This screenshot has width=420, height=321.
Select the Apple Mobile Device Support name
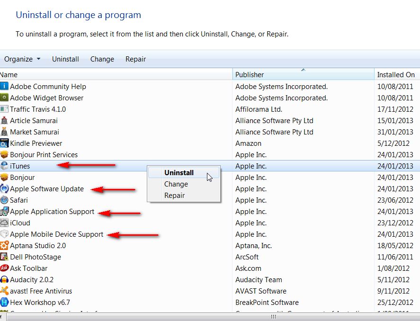[x=56, y=234]
